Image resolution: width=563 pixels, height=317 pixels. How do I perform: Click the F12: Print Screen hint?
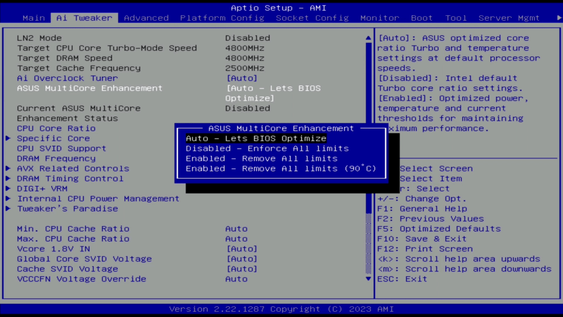tap(425, 249)
